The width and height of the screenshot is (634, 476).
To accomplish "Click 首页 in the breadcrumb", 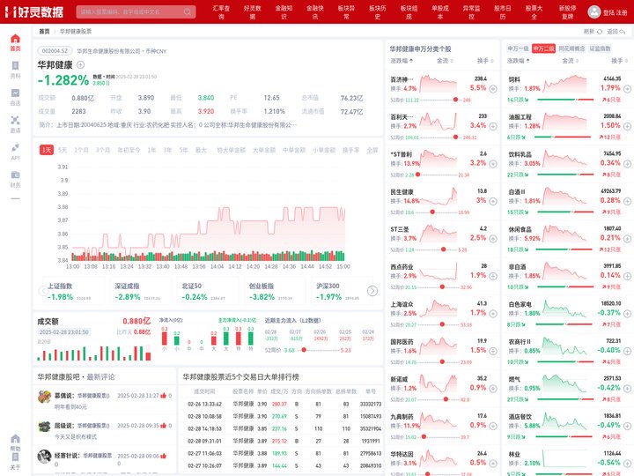I will click(44, 31).
